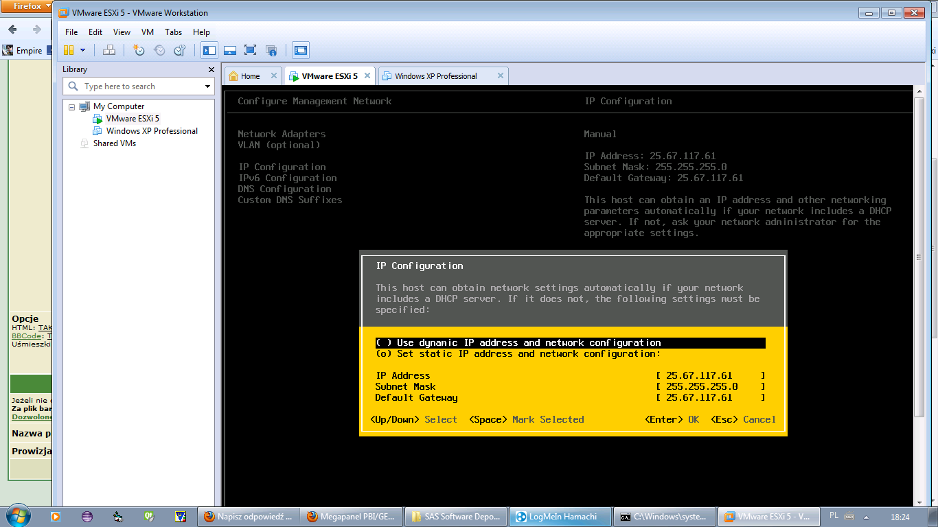Click Custom DNS Suffixes in ESXi menu
The width and height of the screenshot is (938, 527).
290,200
